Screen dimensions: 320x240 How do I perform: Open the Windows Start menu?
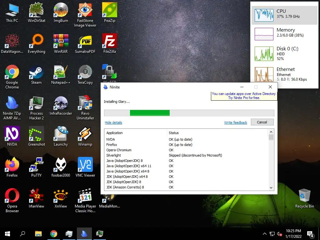pos(7,234)
